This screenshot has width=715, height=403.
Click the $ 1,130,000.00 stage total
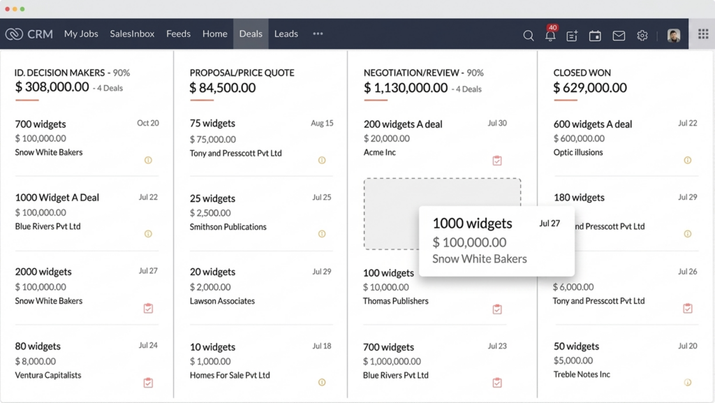coord(406,87)
